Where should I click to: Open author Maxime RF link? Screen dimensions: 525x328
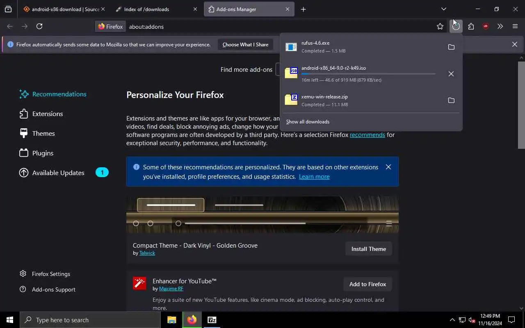click(171, 289)
